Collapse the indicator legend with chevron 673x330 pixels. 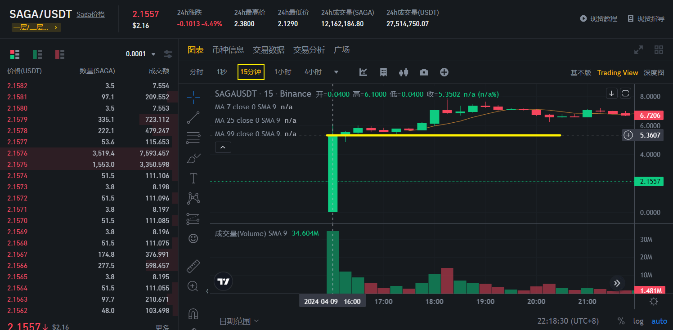coord(223,147)
